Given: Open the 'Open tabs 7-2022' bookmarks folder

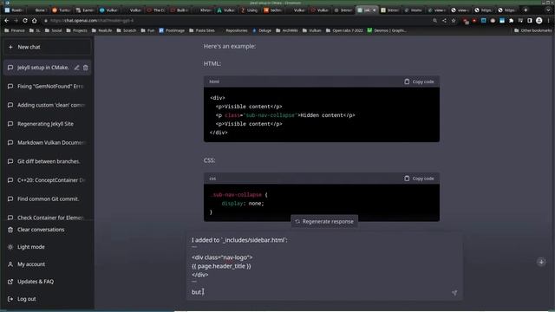Looking at the screenshot, I should pos(344,30).
